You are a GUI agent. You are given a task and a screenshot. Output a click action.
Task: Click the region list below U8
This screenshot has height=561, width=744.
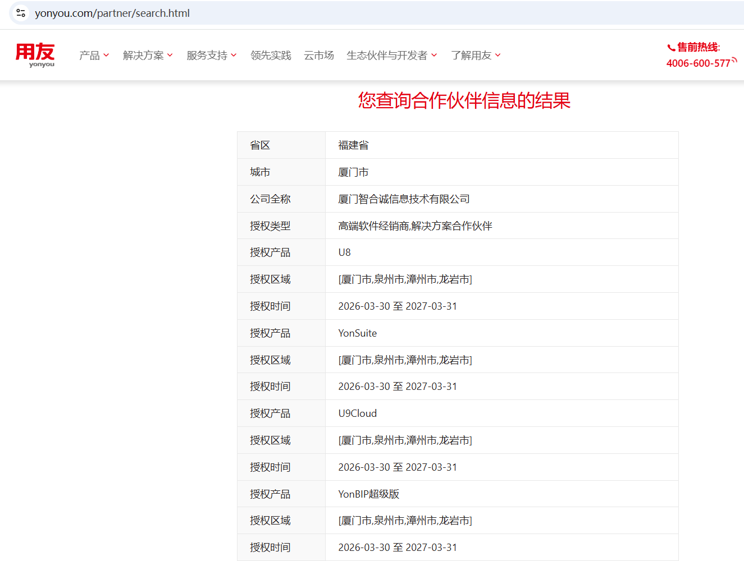coord(405,279)
